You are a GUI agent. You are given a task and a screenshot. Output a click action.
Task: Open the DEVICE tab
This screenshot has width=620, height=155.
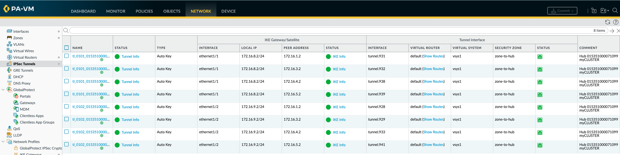[x=228, y=11]
